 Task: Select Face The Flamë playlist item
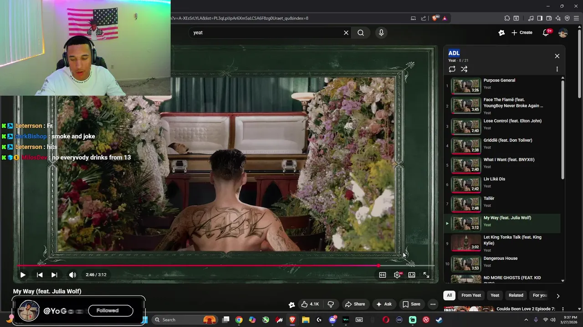tap(502, 106)
